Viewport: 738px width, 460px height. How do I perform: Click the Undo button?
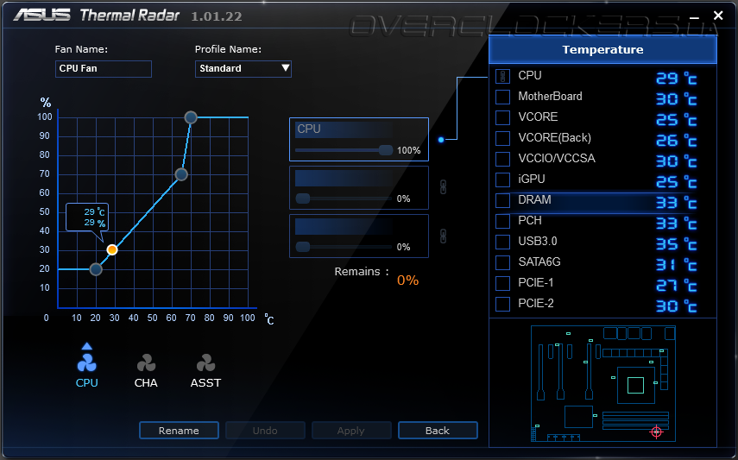(x=265, y=431)
